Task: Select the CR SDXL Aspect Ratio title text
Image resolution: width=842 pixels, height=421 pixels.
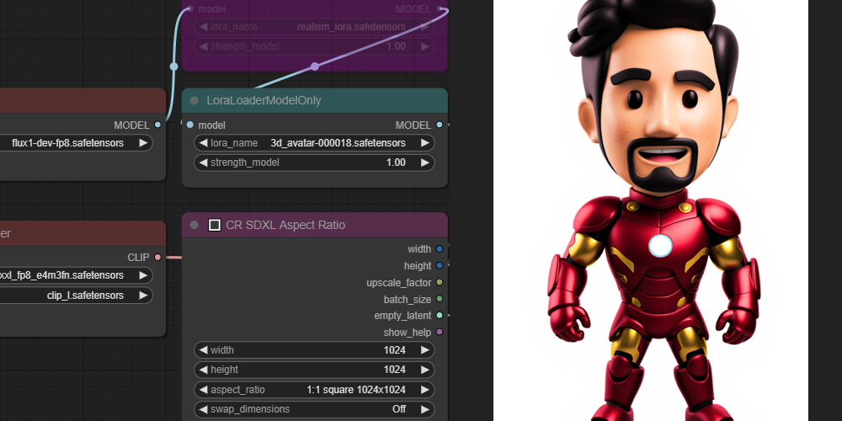Action: tap(285, 225)
